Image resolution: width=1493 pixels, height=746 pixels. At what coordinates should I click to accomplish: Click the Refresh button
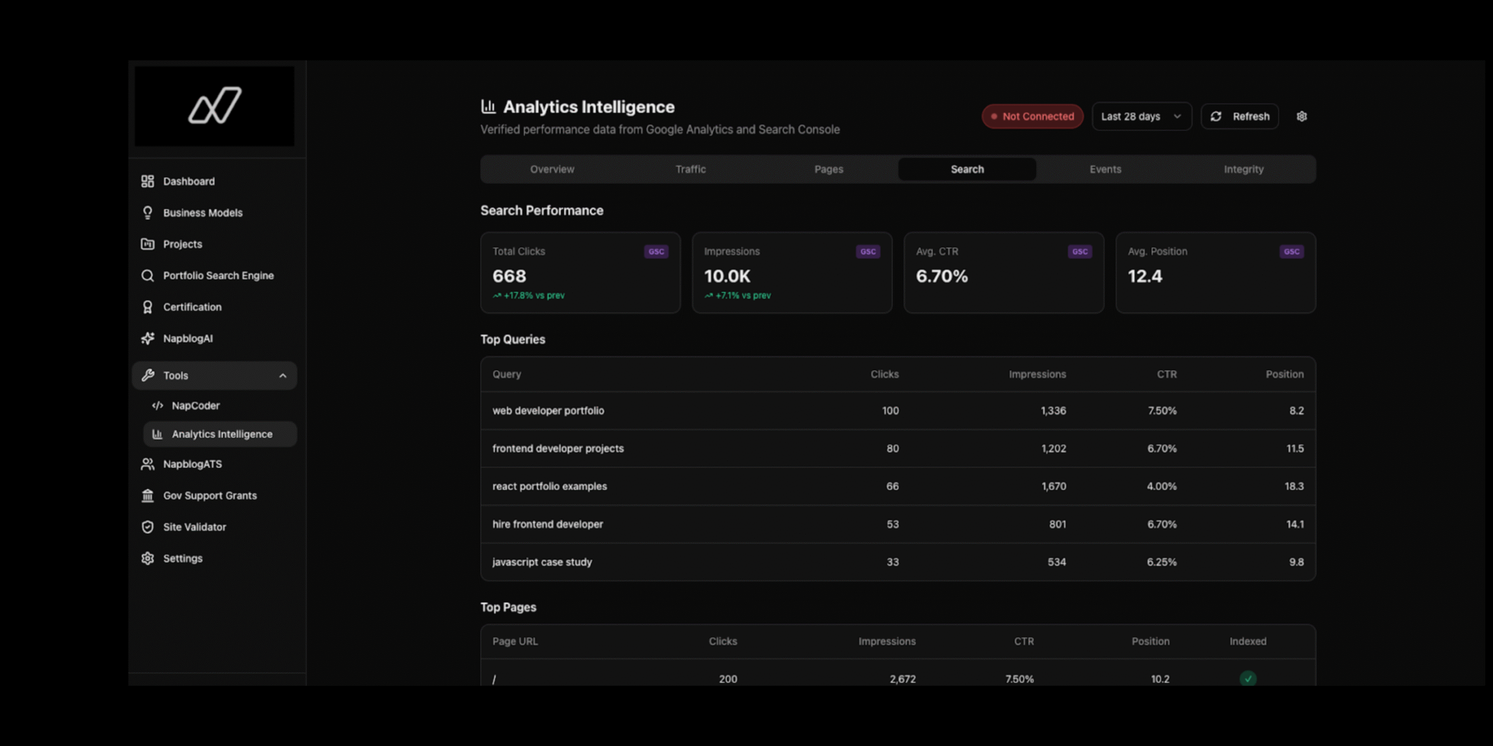click(x=1240, y=116)
